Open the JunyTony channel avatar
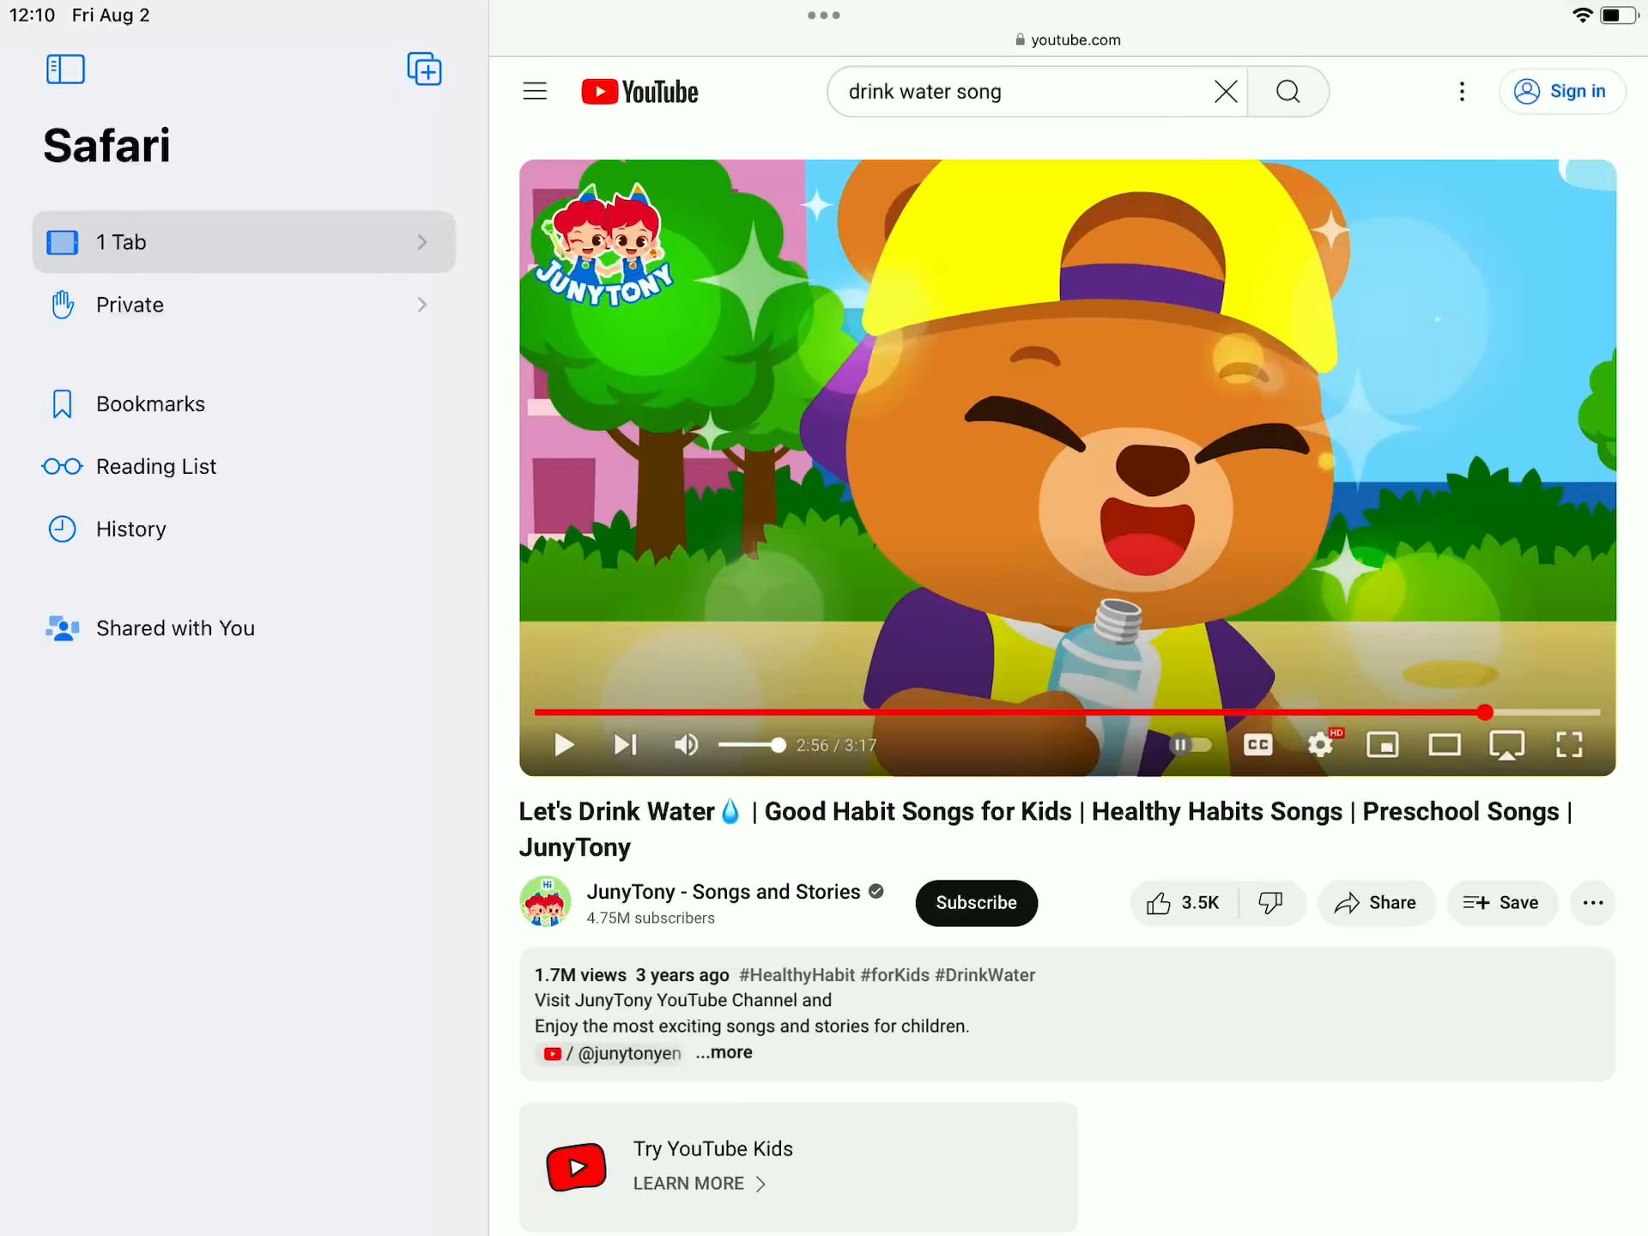Viewport: 1648px width, 1236px height. (x=545, y=902)
